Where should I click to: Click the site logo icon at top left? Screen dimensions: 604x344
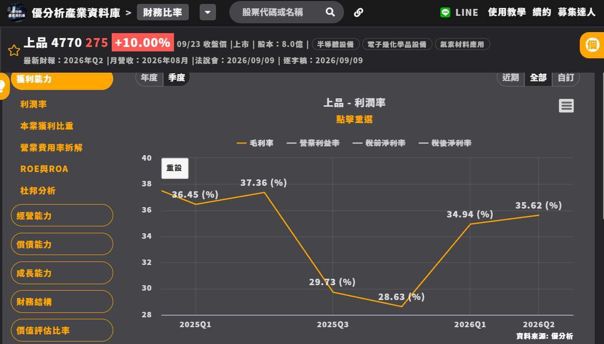tap(16, 12)
